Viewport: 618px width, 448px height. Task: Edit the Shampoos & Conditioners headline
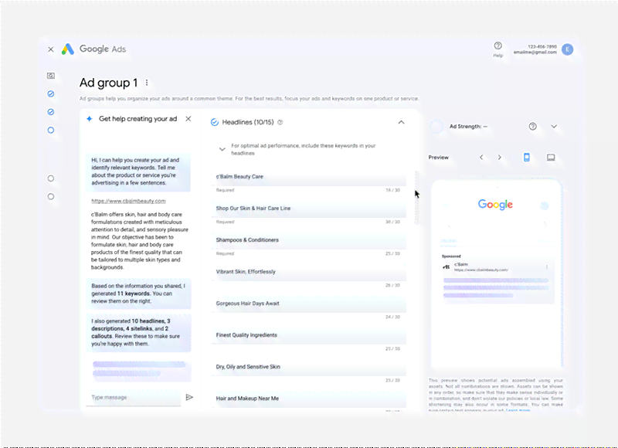coord(309,240)
